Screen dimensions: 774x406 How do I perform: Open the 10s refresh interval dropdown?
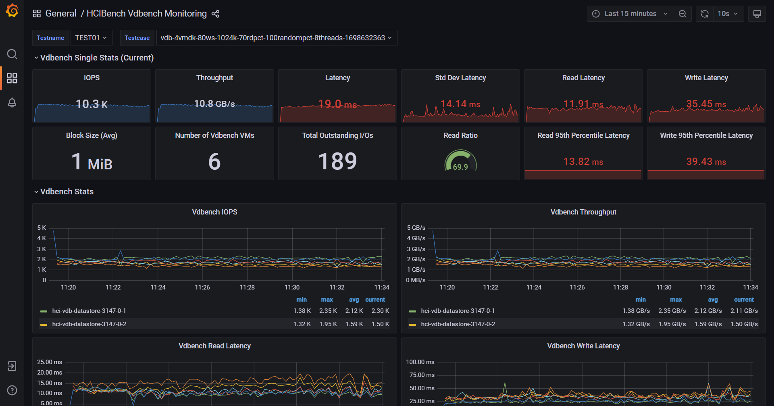click(728, 14)
